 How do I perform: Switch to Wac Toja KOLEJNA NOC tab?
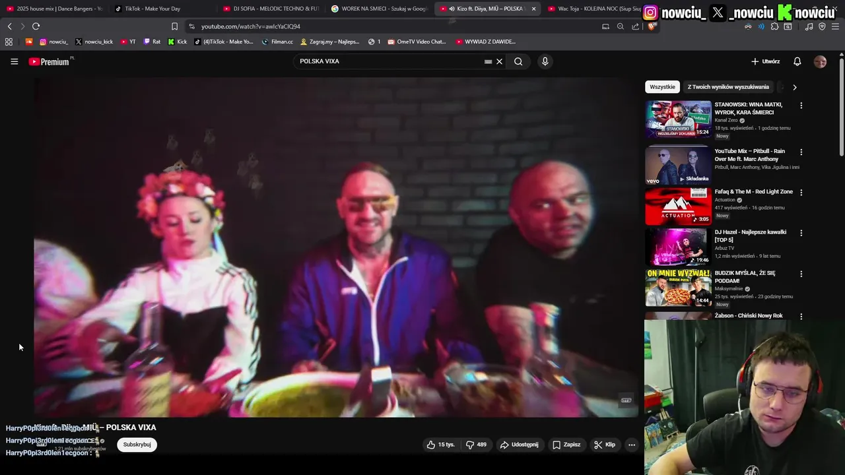tap(594, 9)
